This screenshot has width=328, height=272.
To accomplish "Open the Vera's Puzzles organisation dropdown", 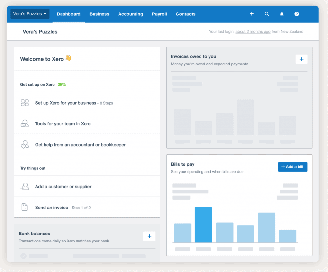I will (x=29, y=14).
